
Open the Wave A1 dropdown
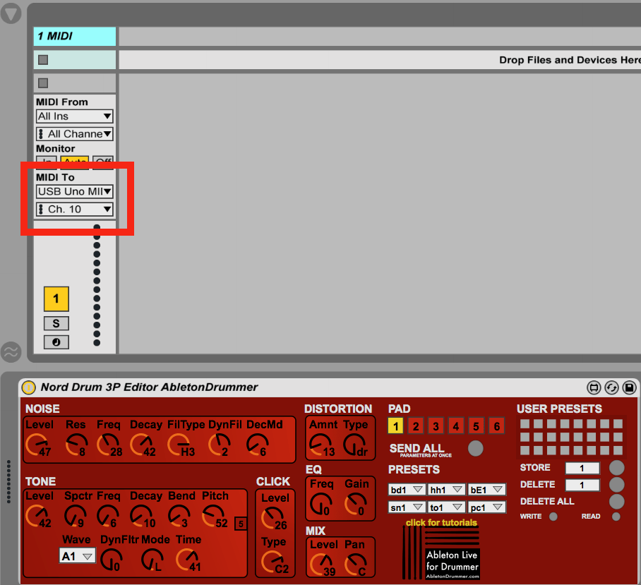coord(78,556)
